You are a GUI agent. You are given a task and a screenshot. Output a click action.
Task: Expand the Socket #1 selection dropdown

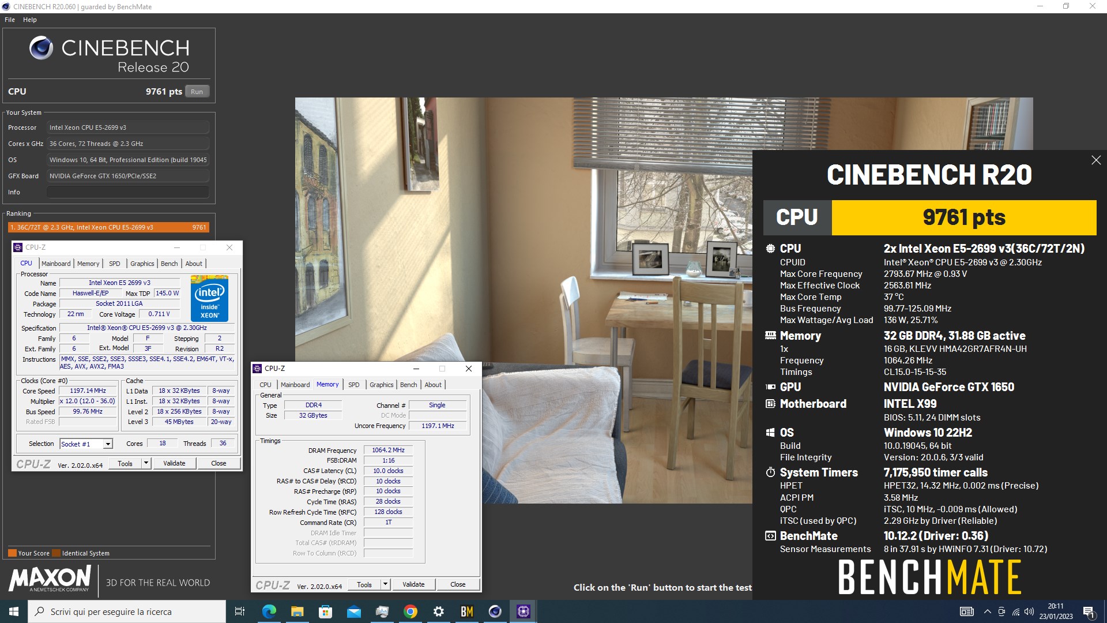click(x=108, y=444)
